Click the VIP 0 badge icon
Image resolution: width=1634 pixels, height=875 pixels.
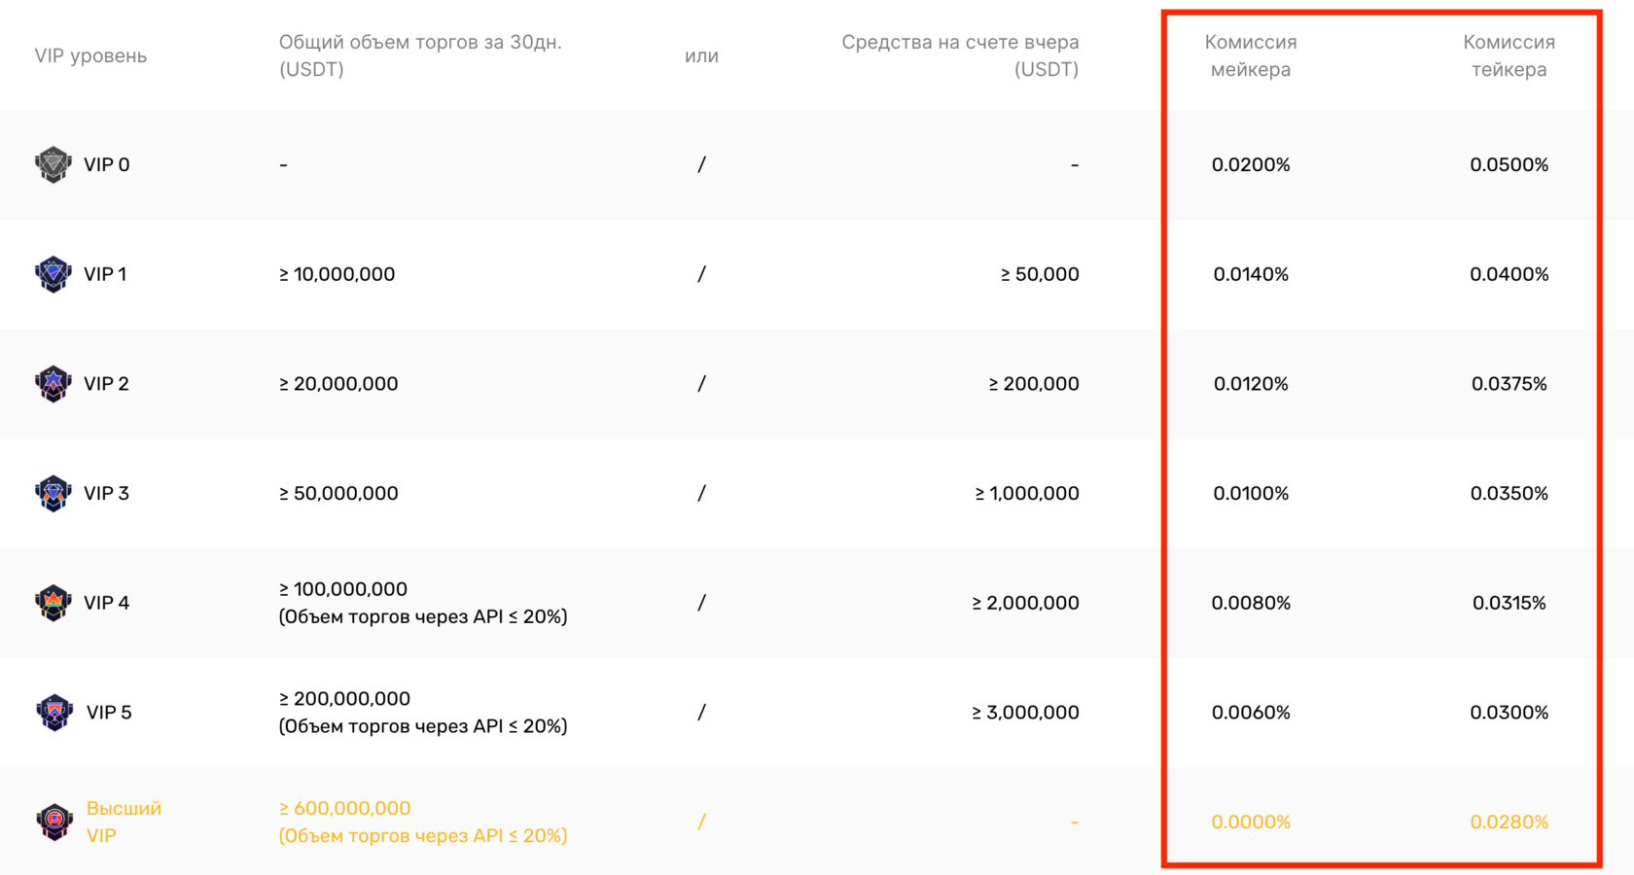tap(53, 164)
